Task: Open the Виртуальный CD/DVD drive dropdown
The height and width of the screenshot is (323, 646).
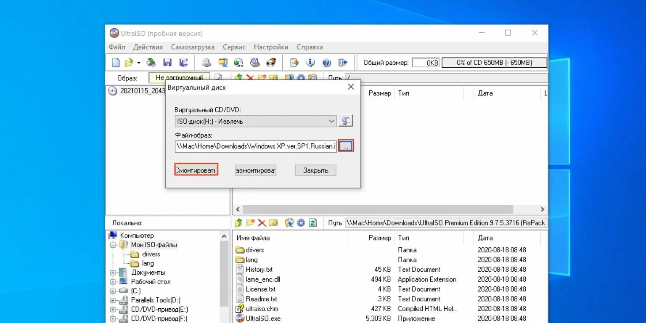Action: [x=332, y=122]
